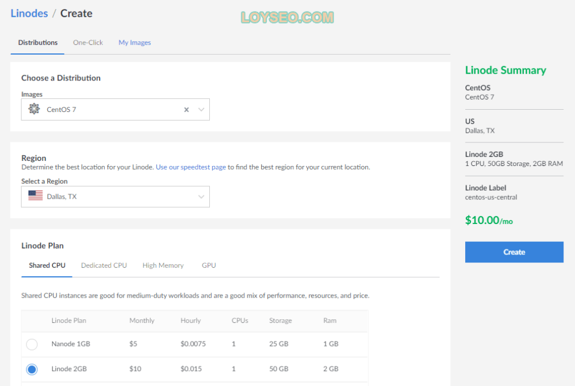Viewport: 575px width, 386px height.
Task: Expand the Images dropdown arrow
Action: point(201,110)
